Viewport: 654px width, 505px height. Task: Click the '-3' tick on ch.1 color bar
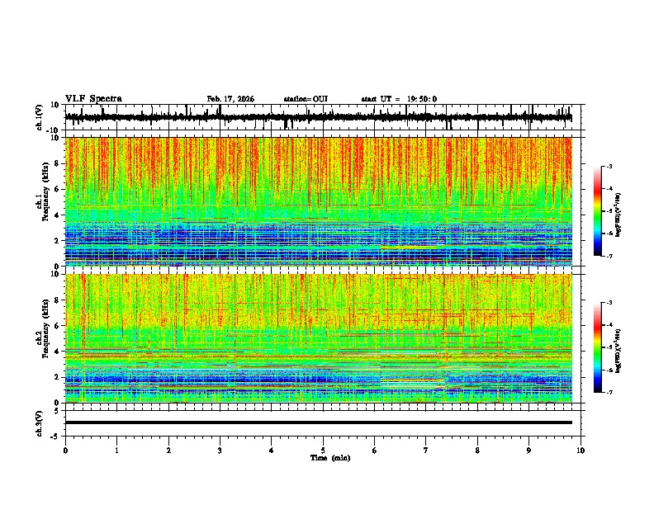click(x=609, y=167)
